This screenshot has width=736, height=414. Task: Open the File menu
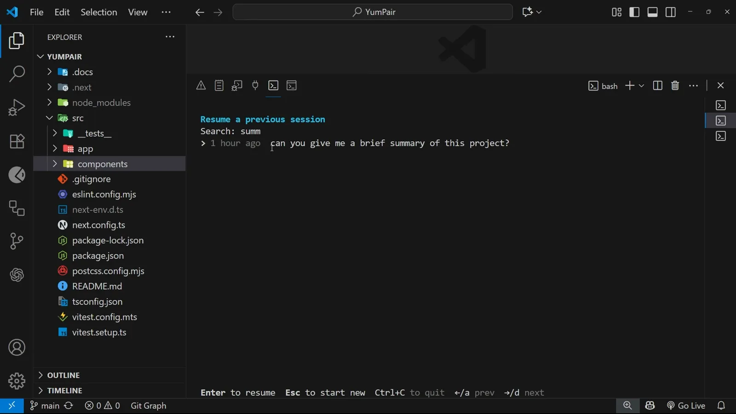click(36, 12)
